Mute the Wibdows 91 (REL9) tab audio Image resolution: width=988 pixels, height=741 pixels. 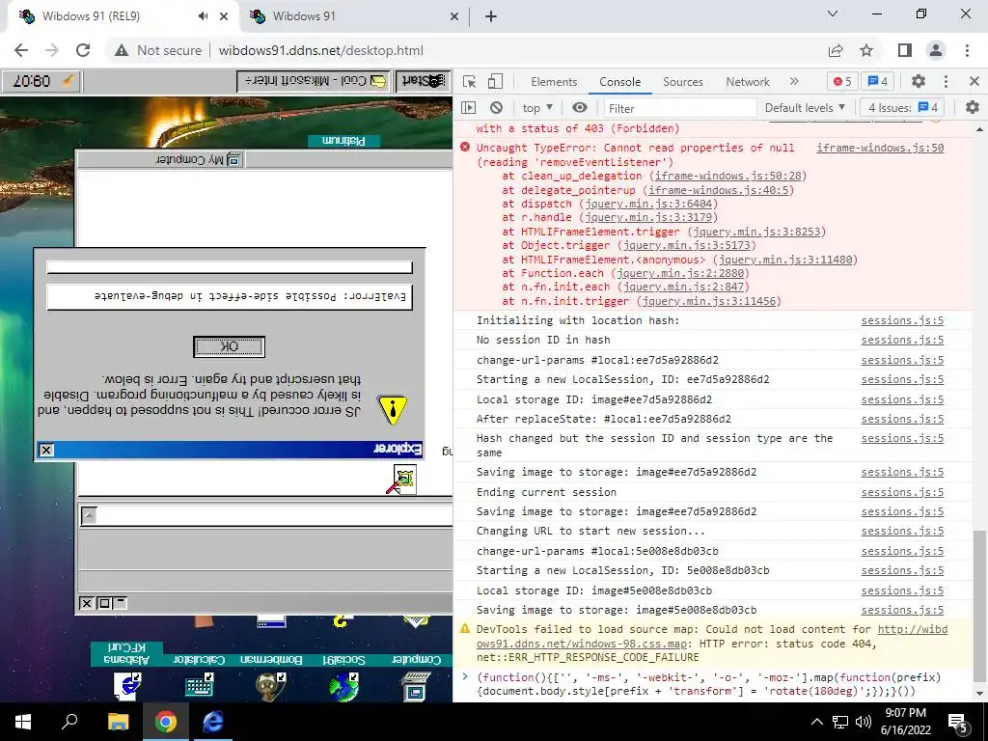click(x=203, y=16)
